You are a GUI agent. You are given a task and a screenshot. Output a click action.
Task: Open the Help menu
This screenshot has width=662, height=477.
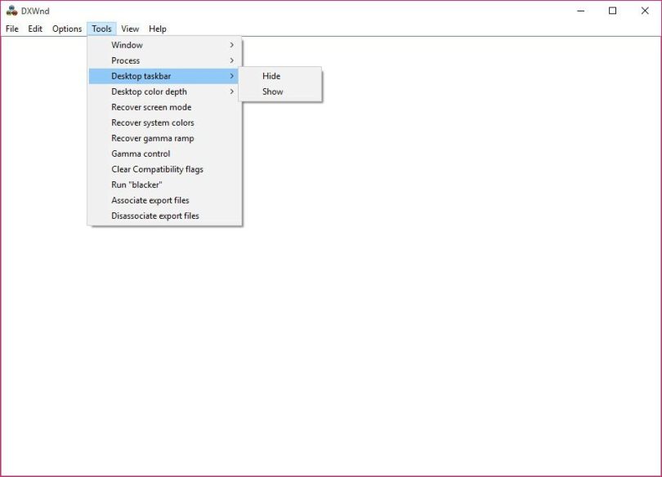pos(158,29)
